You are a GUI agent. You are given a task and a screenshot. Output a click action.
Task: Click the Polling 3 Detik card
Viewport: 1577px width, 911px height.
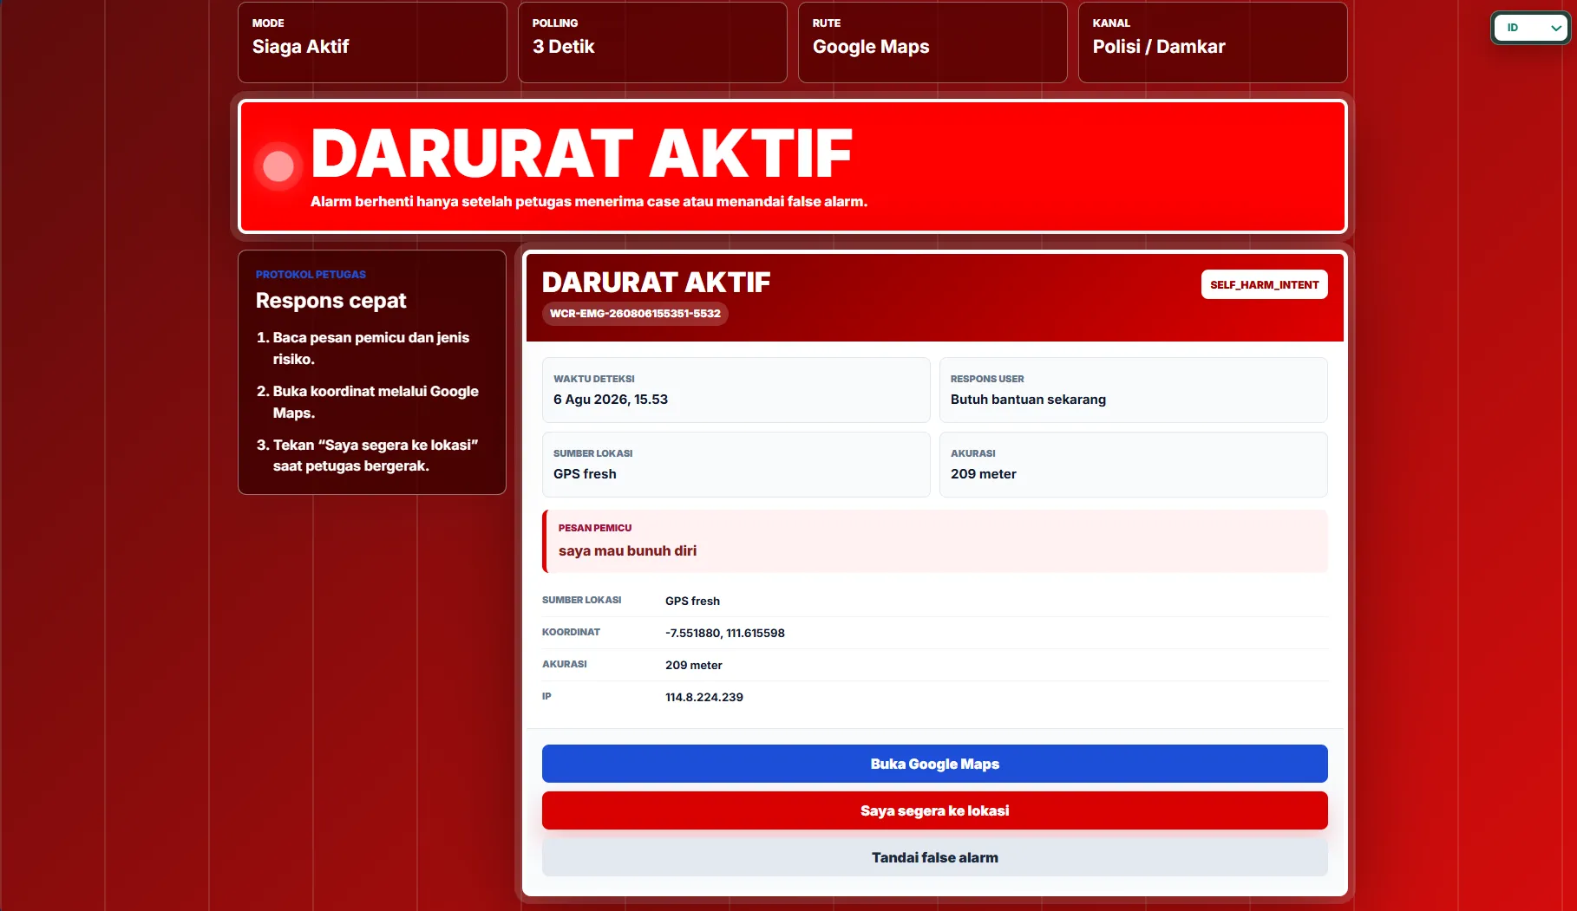click(652, 42)
